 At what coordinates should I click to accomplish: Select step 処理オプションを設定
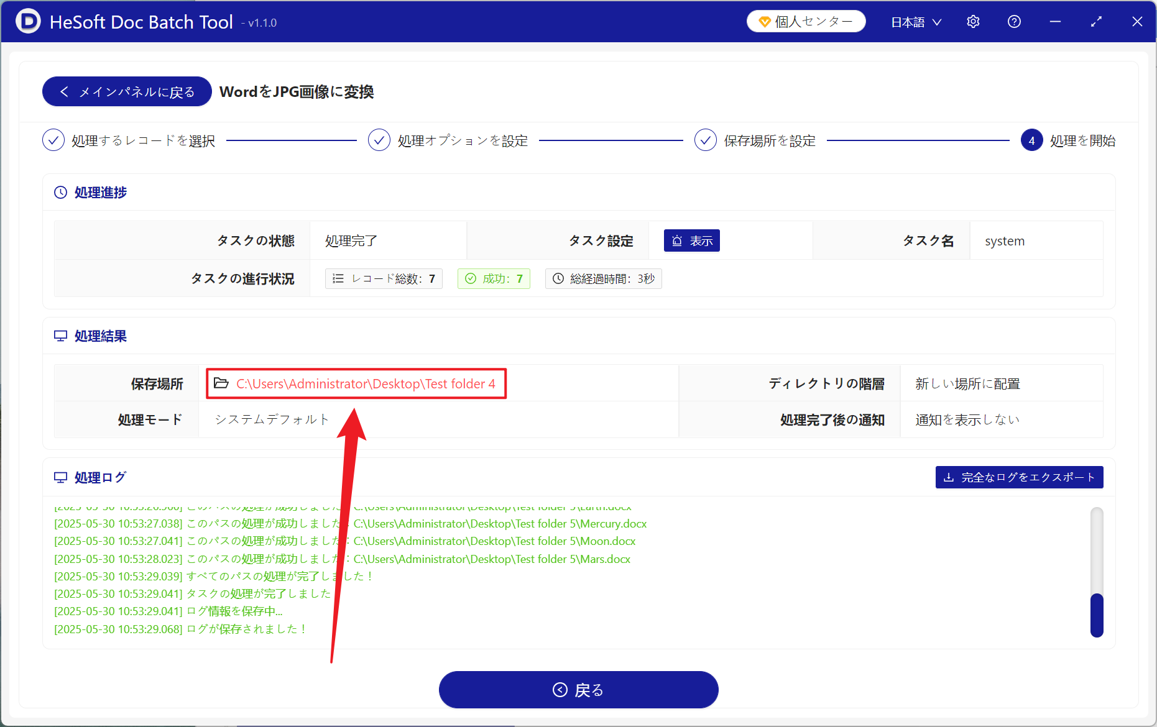point(448,140)
